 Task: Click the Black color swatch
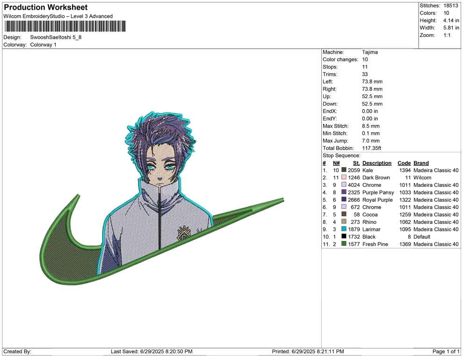(x=344, y=236)
